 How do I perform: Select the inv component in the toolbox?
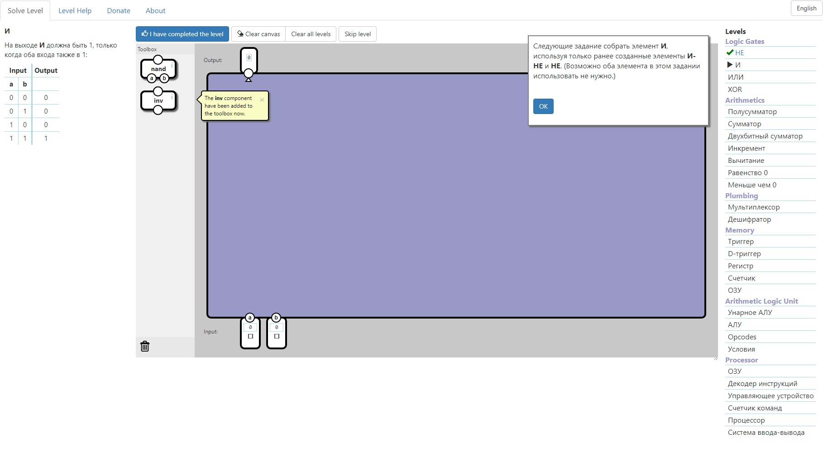pos(158,101)
